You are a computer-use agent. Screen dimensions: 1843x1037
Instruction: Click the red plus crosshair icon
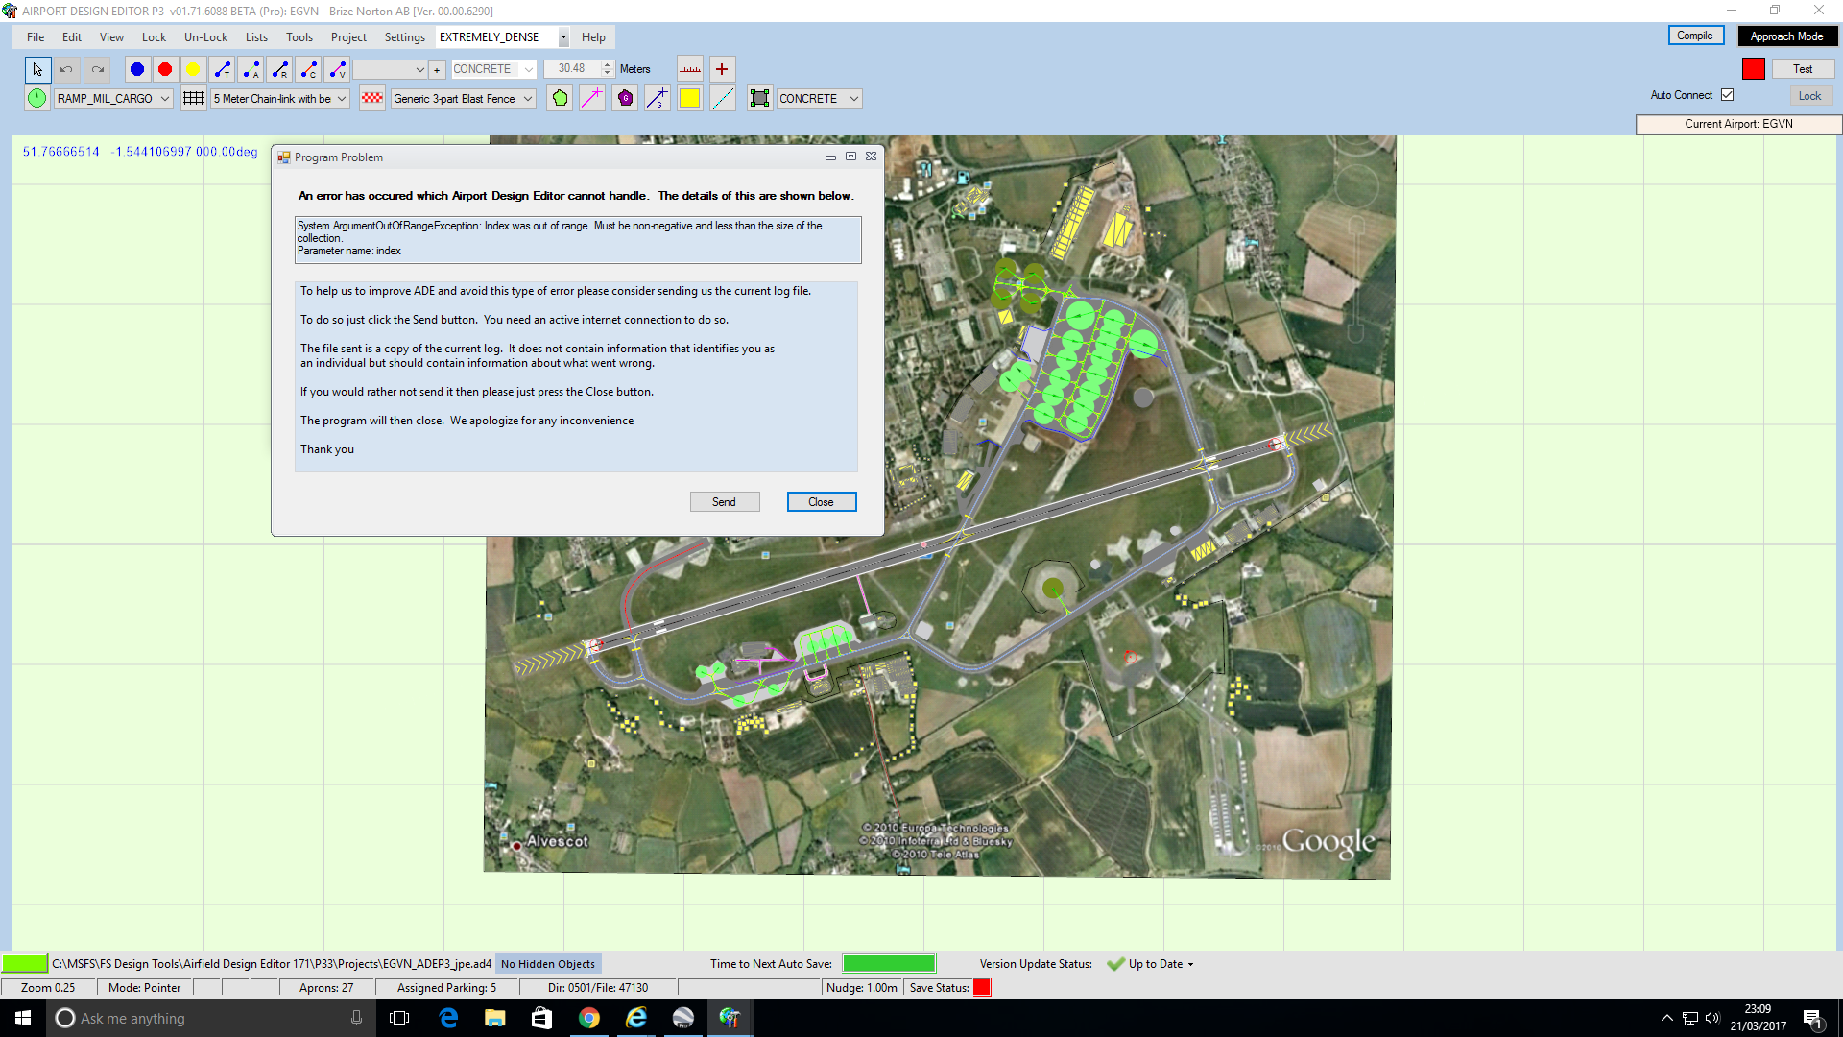pyautogui.click(x=722, y=69)
